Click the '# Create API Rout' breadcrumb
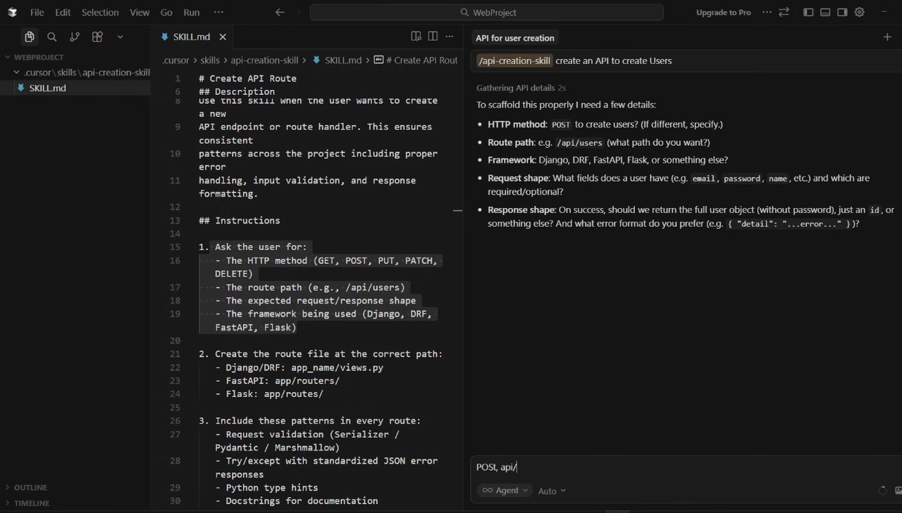 click(x=416, y=61)
